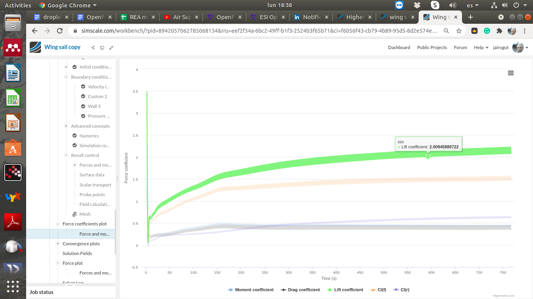Select the Custom 2 boundary condition
The image size is (533, 299).
coord(98,97)
